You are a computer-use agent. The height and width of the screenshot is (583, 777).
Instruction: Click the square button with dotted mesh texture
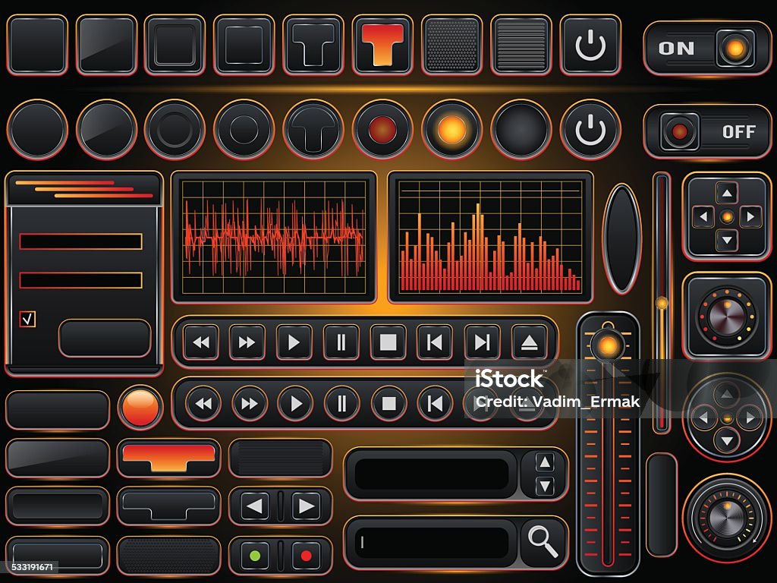[451, 45]
